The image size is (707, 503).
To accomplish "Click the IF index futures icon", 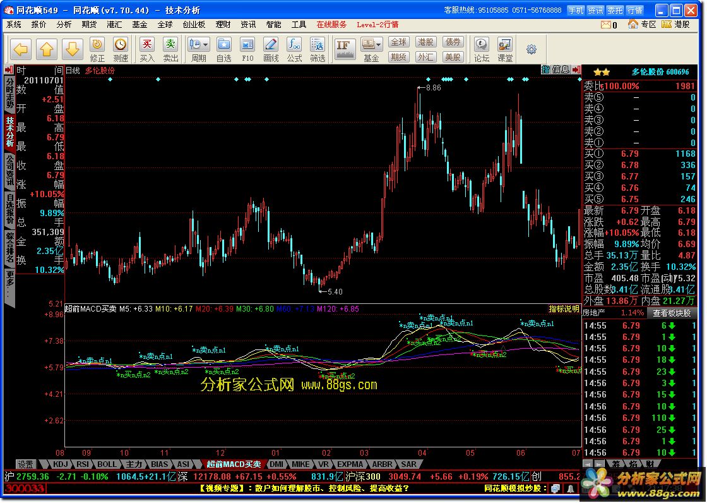I will click(345, 49).
